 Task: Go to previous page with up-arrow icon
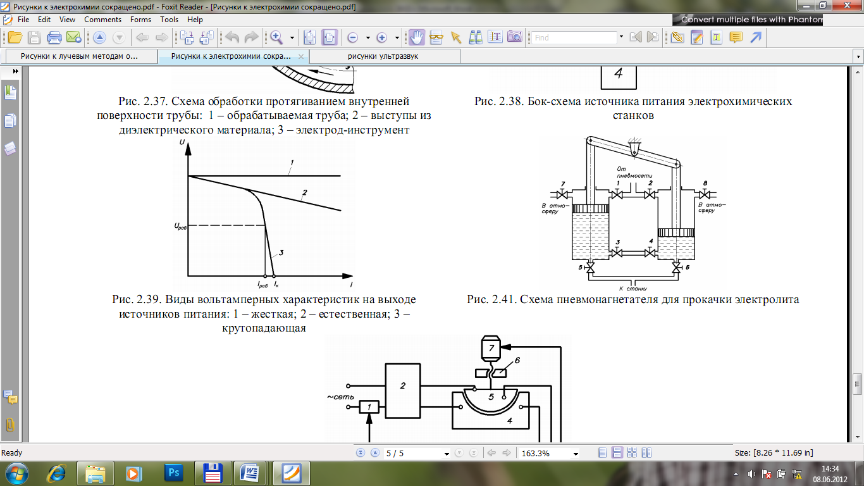point(99,37)
